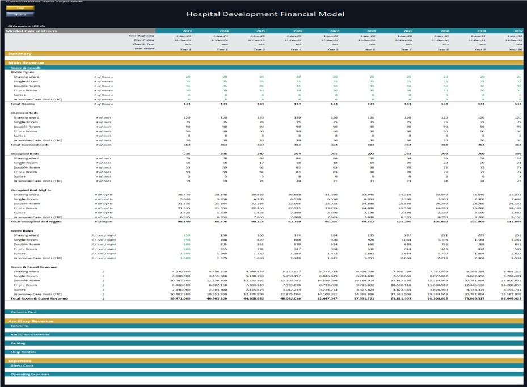
Task: Expand the Patients Care section bar
Action: pos(24,312)
